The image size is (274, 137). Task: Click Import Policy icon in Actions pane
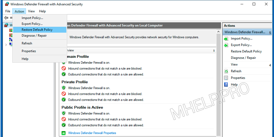click(226, 39)
